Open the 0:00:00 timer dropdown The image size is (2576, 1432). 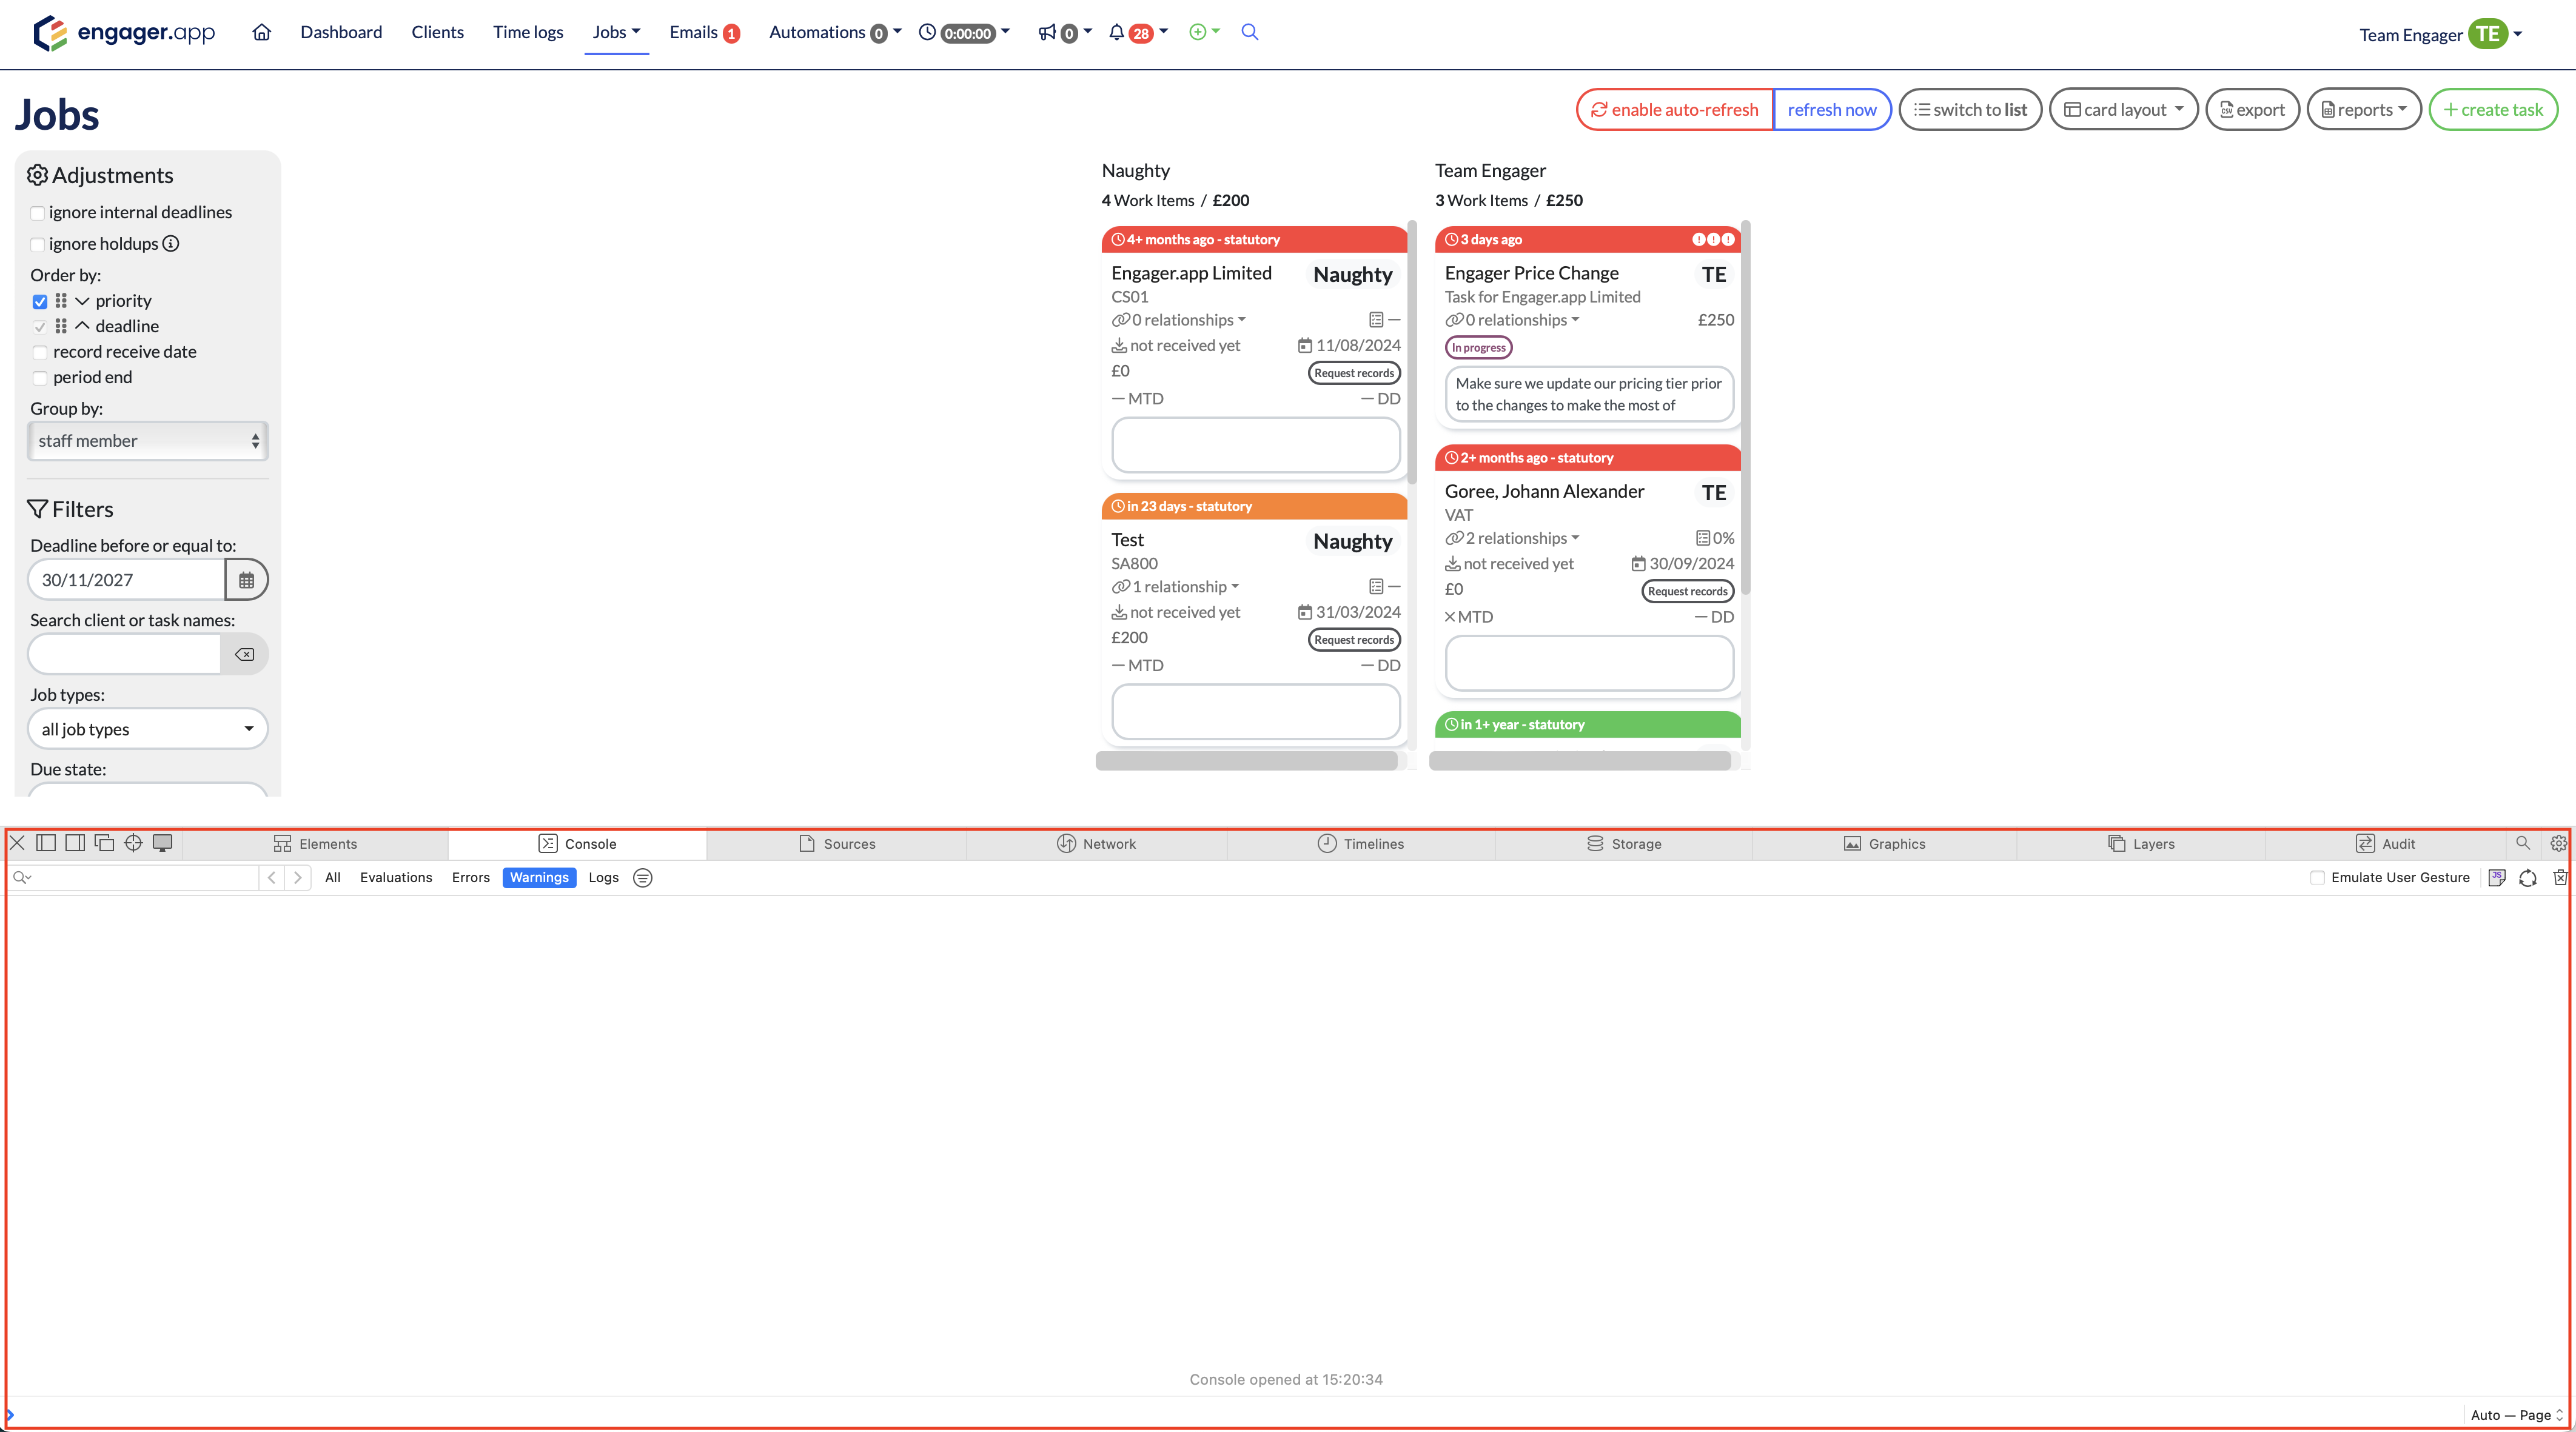click(964, 32)
